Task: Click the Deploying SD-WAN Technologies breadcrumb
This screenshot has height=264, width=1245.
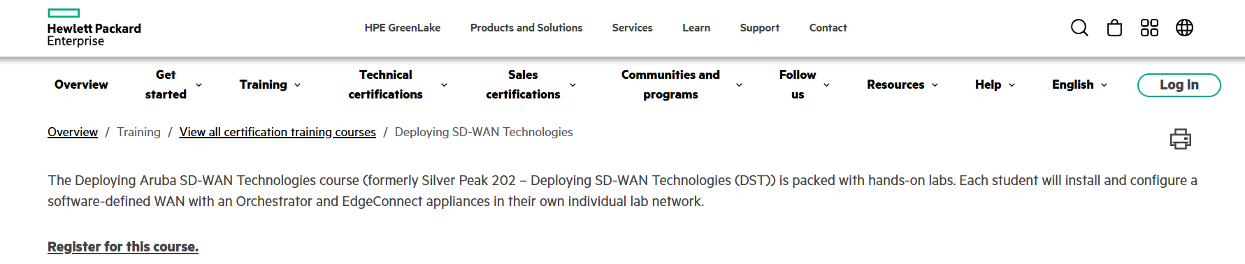Action: point(484,132)
